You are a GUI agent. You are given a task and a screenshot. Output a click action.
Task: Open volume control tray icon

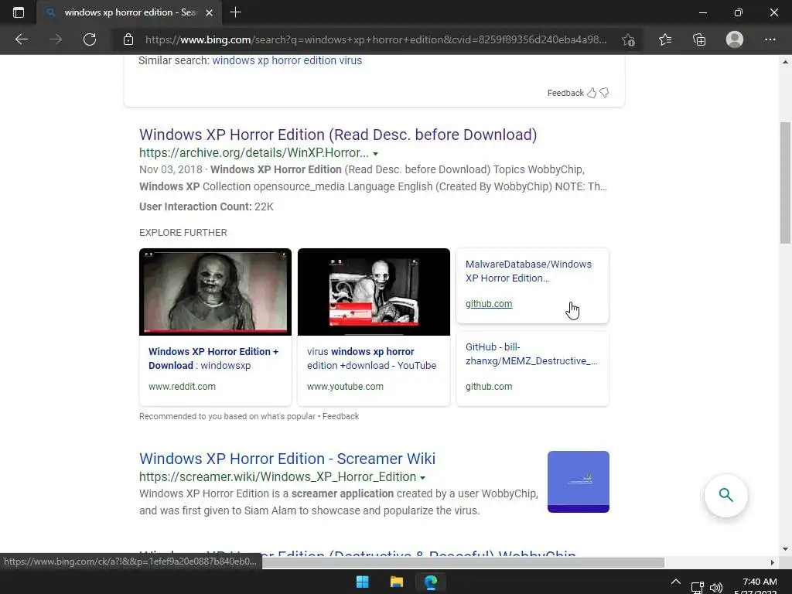point(715,588)
